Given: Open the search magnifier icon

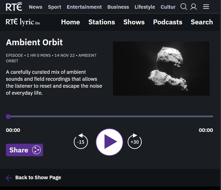Looking at the screenshot, I should [x=184, y=7].
